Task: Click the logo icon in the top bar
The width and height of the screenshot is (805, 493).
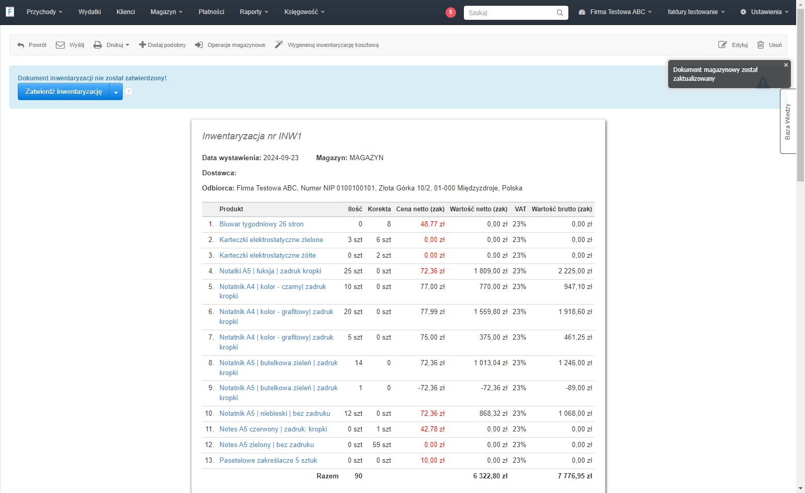Action: coord(10,11)
